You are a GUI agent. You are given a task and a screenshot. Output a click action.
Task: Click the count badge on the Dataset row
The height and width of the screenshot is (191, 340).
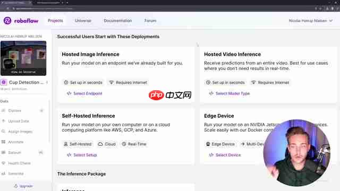(41, 152)
